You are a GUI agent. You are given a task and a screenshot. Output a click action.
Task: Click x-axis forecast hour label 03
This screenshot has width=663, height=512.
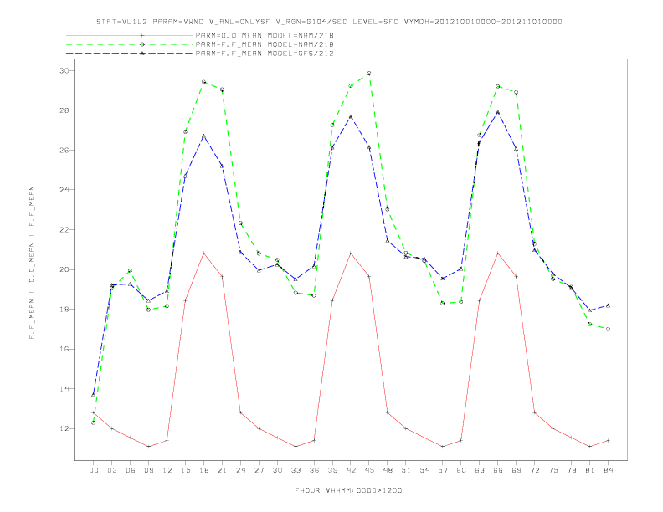pos(112,470)
